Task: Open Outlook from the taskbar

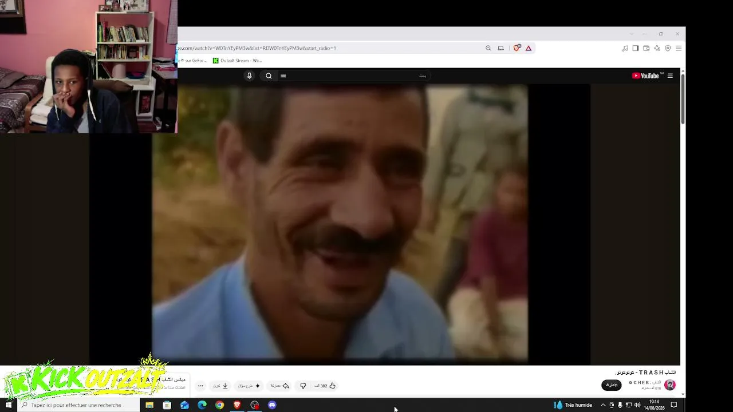Action: pyautogui.click(x=184, y=405)
